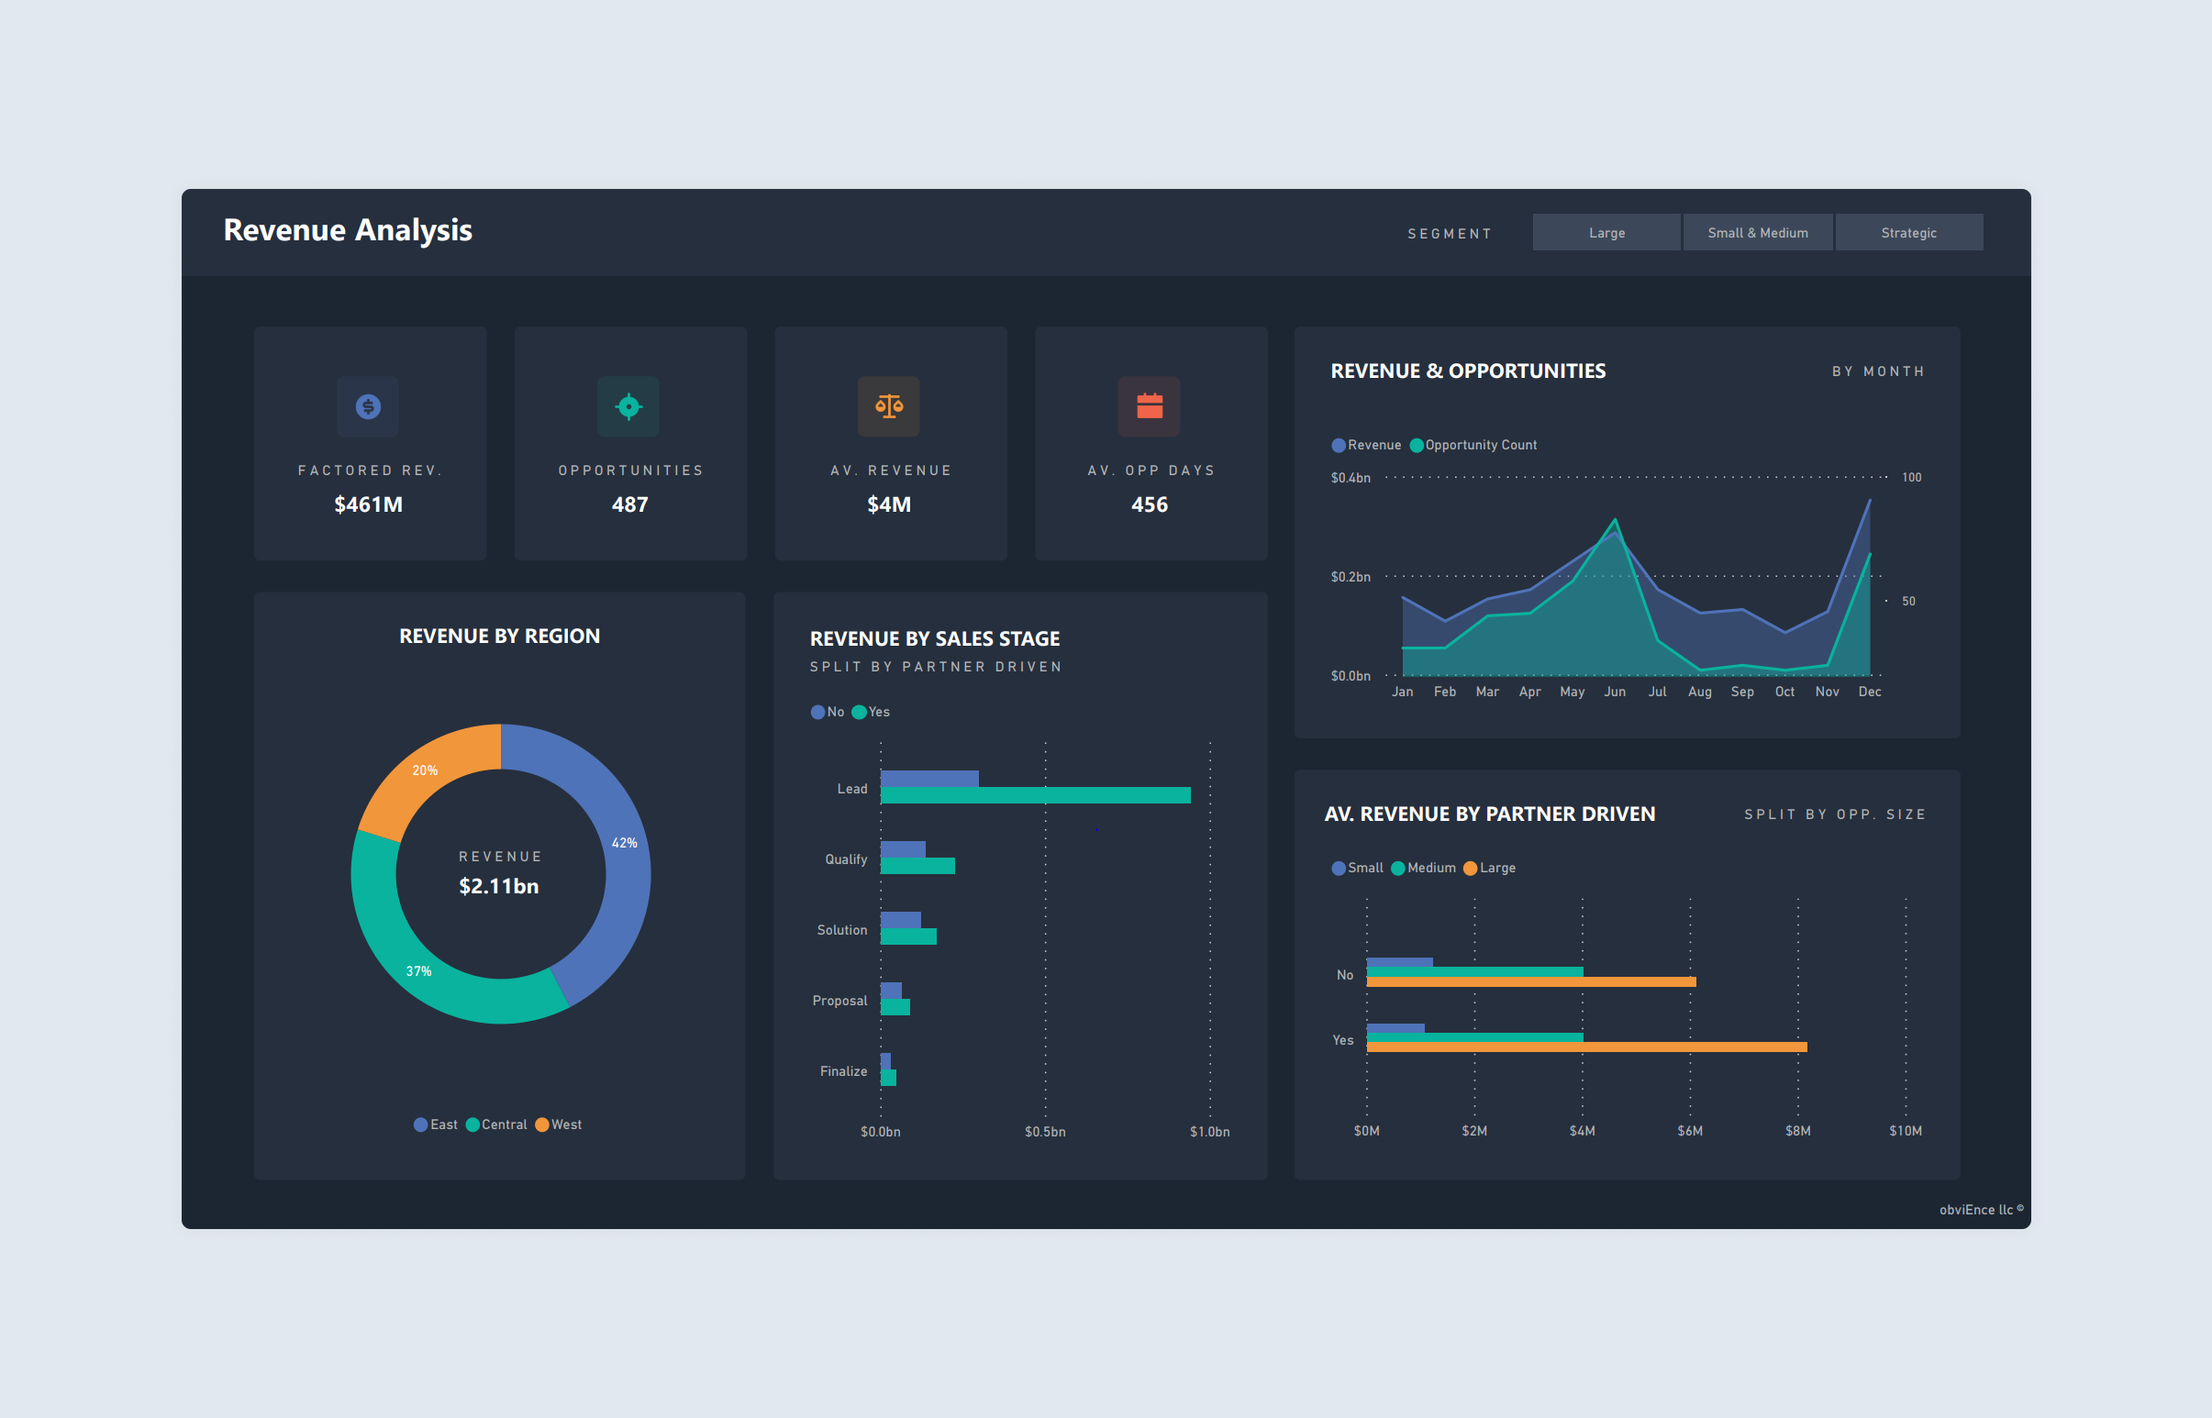Click the West slice of the donut chart
Viewport: 2212px width, 1418px height.
(424, 769)
